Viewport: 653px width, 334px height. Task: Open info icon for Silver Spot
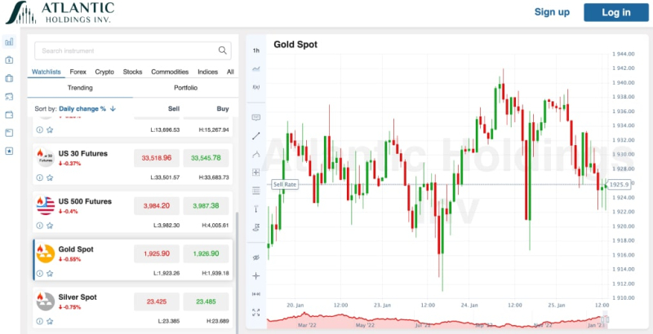click(39, 321)
